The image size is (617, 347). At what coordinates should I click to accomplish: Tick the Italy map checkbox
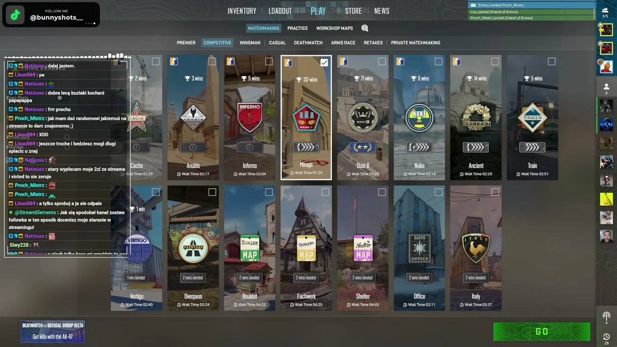click(495, 192)
